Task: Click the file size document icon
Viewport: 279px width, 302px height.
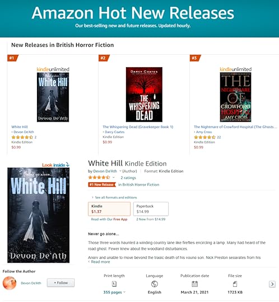Action: tap(235, 284)
